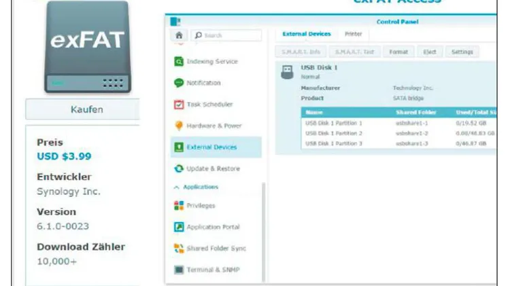This screenshot has height=286, width=510.
Task: Click the Application Portal icon
Action: 179,227
